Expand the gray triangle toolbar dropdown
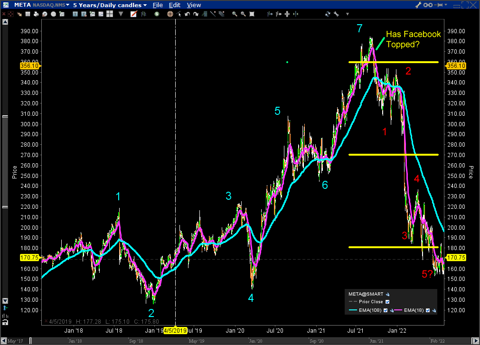The image size is (480, 345). [x=121, y=14]
